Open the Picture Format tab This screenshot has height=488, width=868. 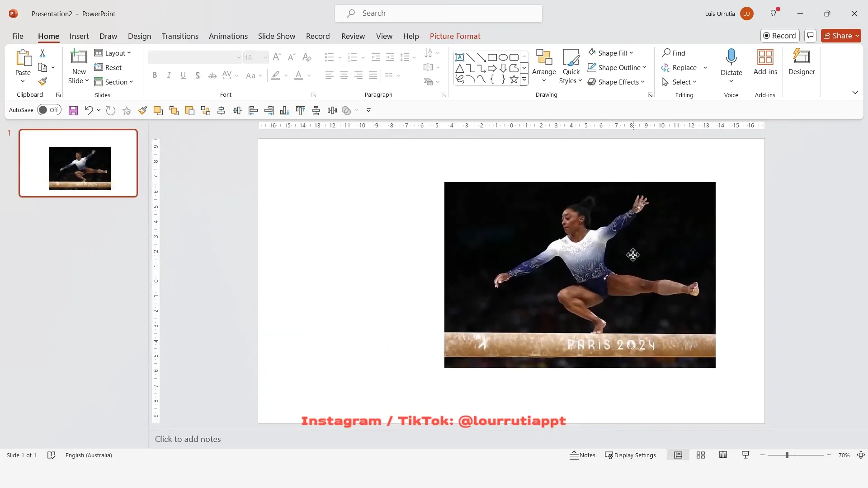coord(455,36)
